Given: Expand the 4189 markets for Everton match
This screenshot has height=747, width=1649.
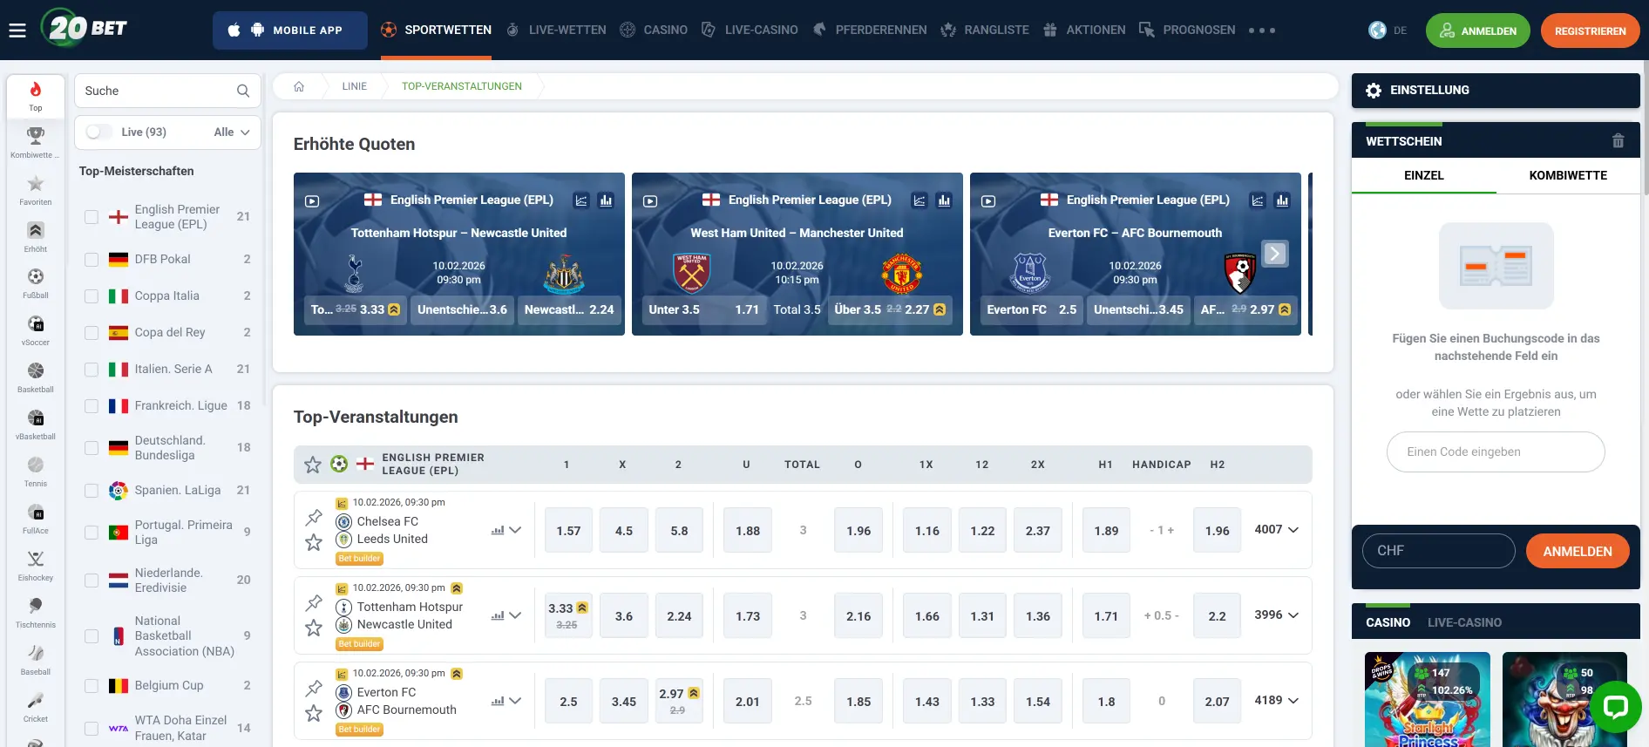Looking at the screenshot, I should (x=1276, y=701).
